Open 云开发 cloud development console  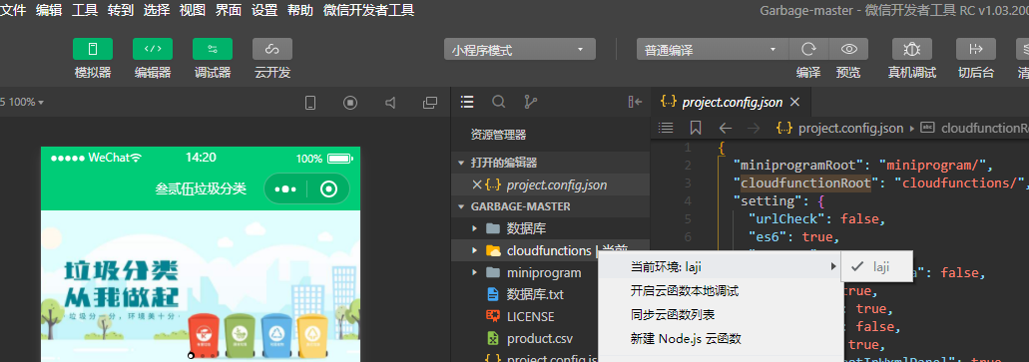[272, 49]
